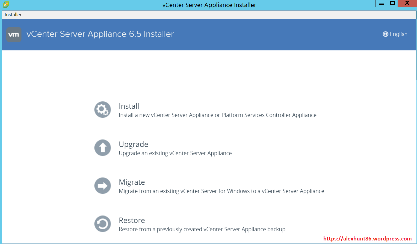Click the Install gear icon

pyautogui.click(x=103, y=110)
